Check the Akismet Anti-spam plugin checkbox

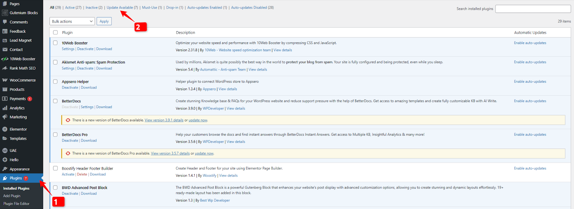(x=55, y=62)
